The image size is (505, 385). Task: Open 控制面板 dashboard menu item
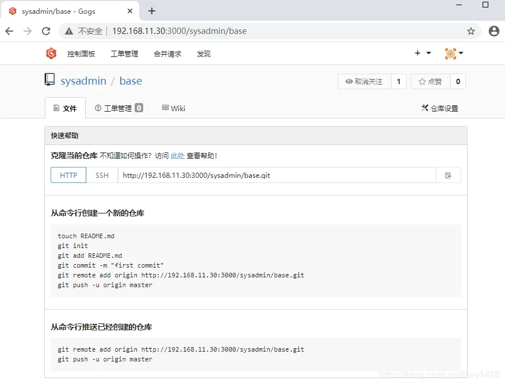(x=81, y=54)
